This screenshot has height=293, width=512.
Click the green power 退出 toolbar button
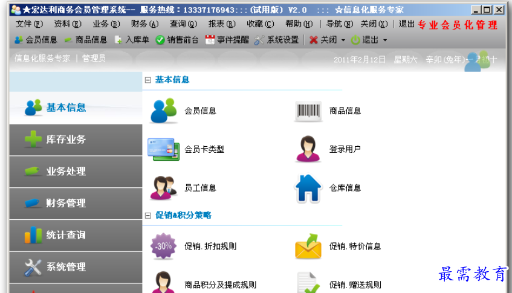tap(365, 40)
